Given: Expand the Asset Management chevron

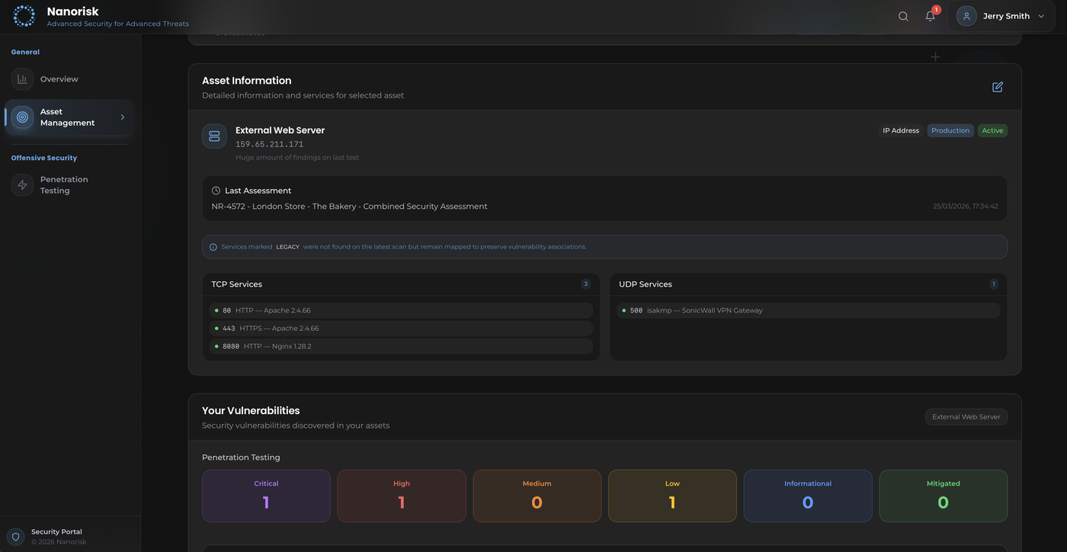Looking at the screenshot, I should [x=122, y=117].
